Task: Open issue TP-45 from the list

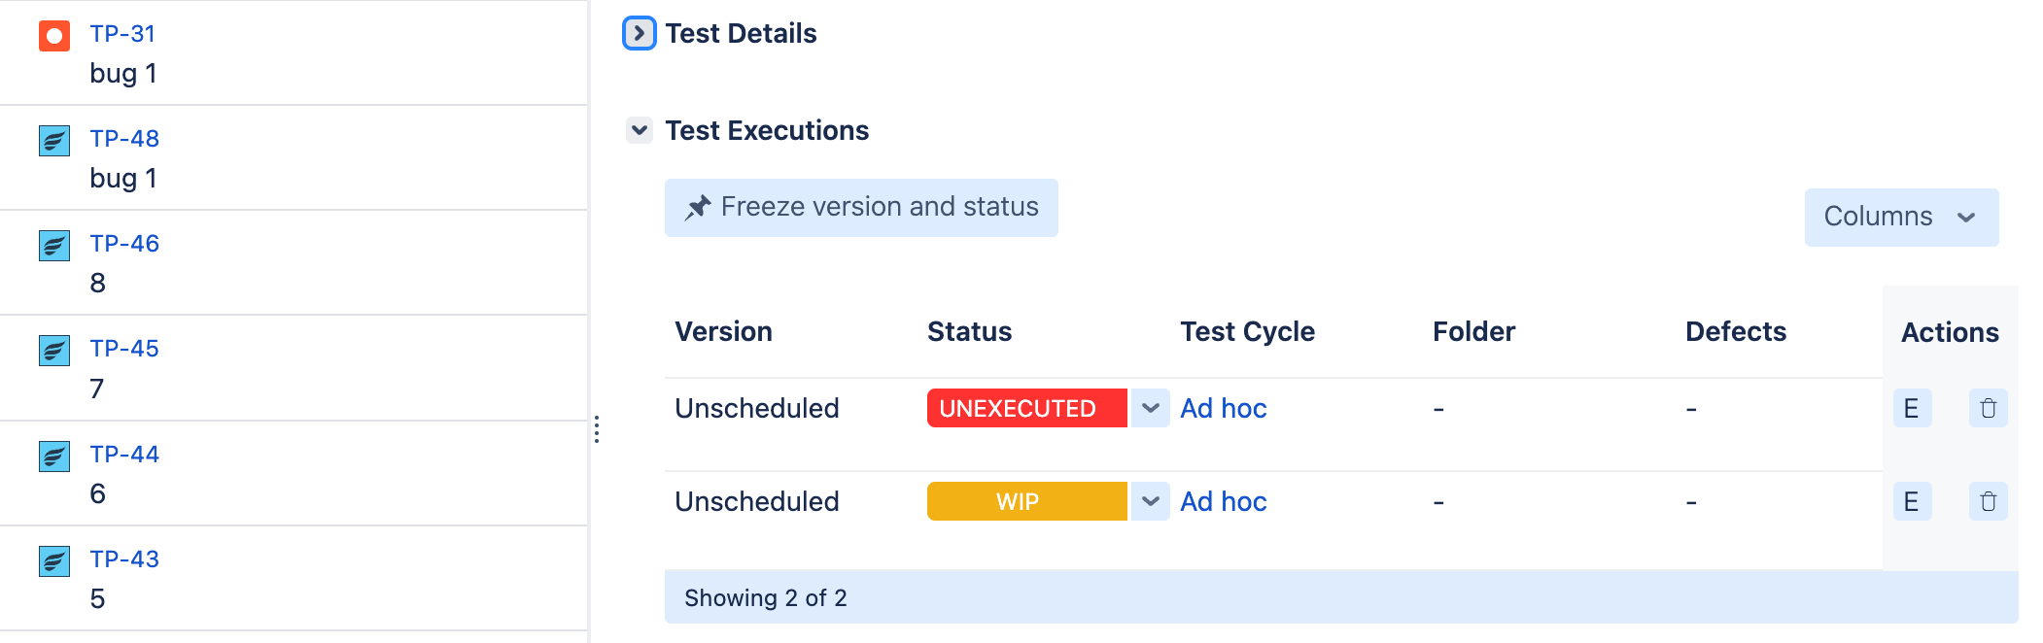Action: (x=124, y=349)
